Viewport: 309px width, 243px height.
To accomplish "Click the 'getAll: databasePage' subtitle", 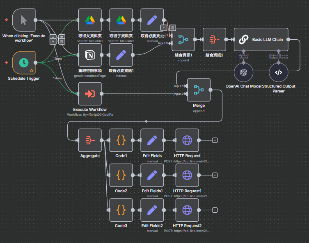I will 90,76.
